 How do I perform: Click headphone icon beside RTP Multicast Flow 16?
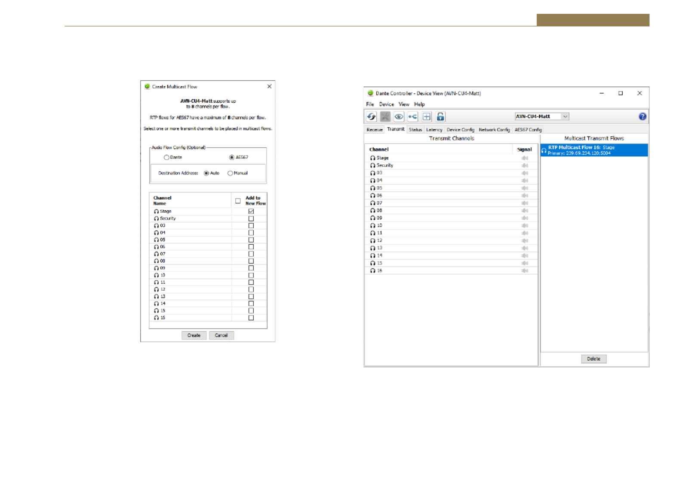click(x=544, y=150)
